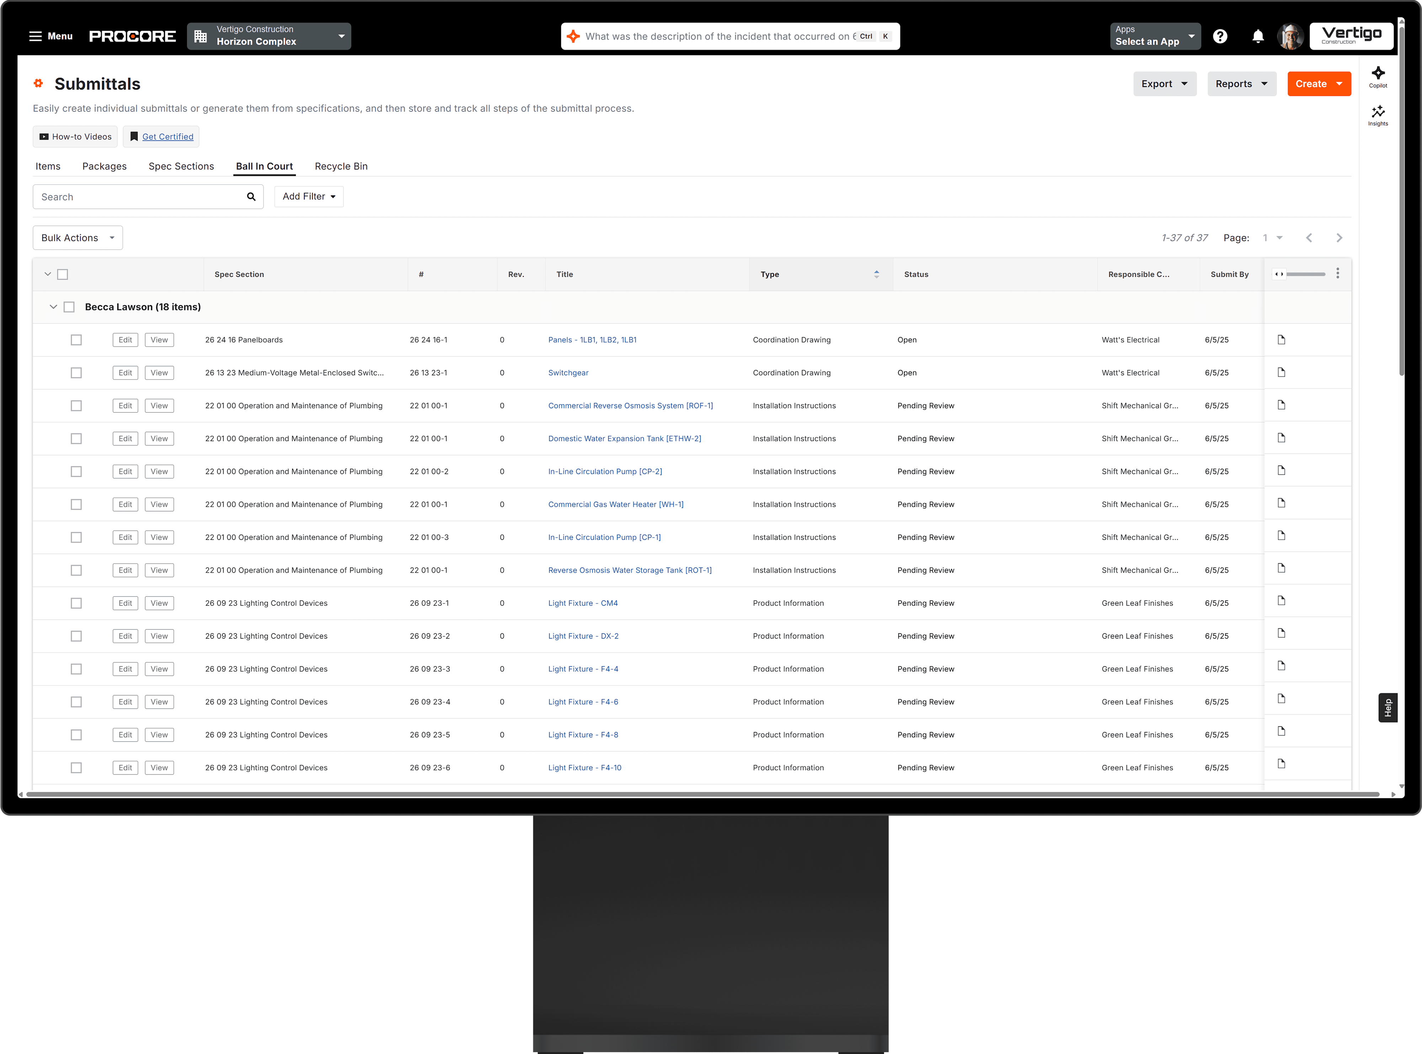Switch to the Spec Sections tab
The image size is (1422, 1054).
(x=181, y=166)
